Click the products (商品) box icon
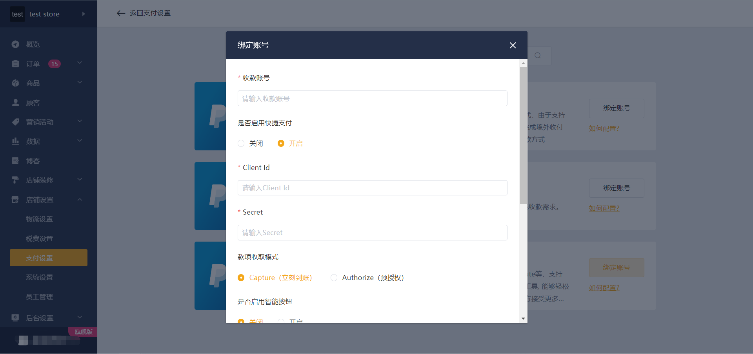The height and width of the screenshot is (354, 753). tap(15, 83)
